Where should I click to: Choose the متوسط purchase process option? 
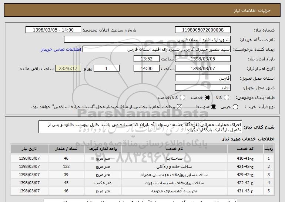point(214,107)
